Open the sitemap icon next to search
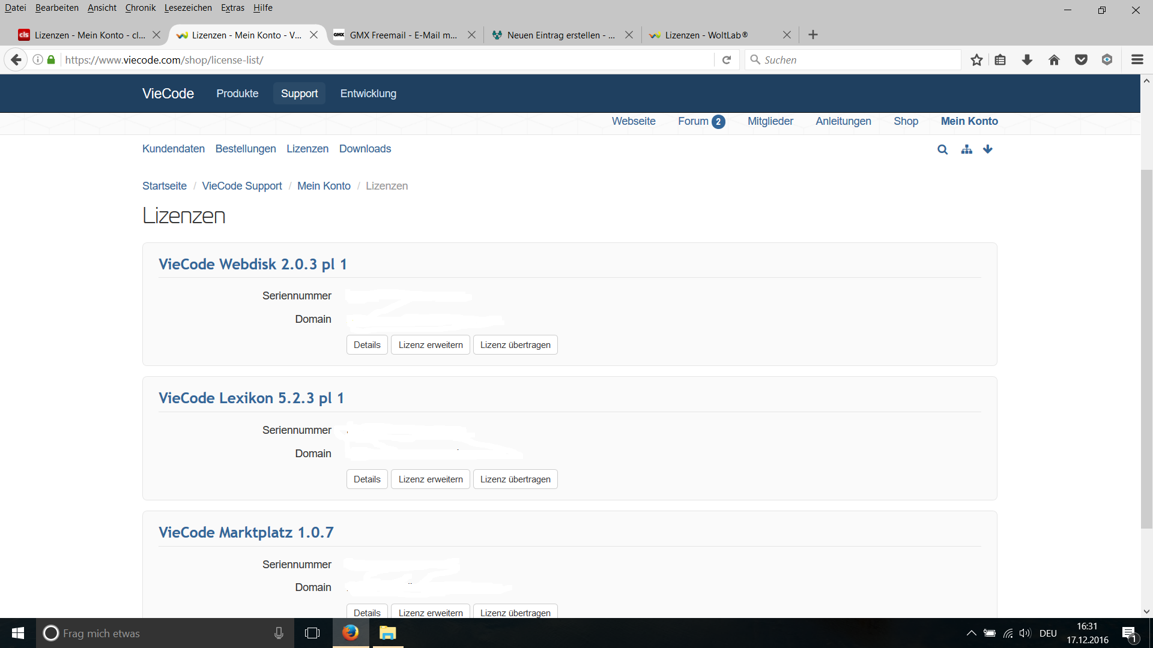 tap(966, 149)
